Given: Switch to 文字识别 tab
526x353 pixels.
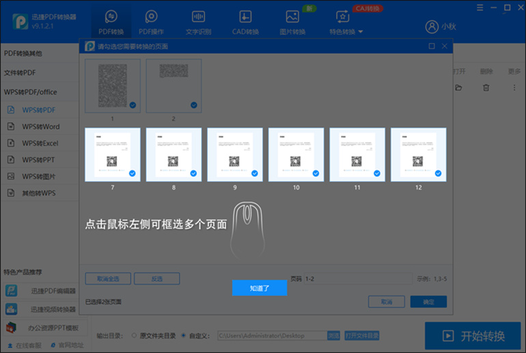Looking at the screenshot, I should point(198,23).
